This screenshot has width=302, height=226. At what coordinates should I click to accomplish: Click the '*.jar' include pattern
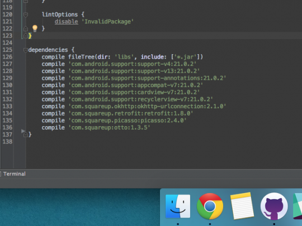(x=185, y=57)
